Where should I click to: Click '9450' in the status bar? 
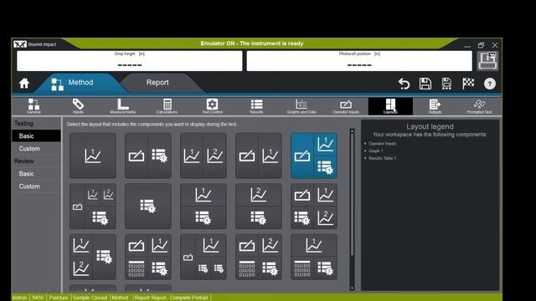coord(38,298)
